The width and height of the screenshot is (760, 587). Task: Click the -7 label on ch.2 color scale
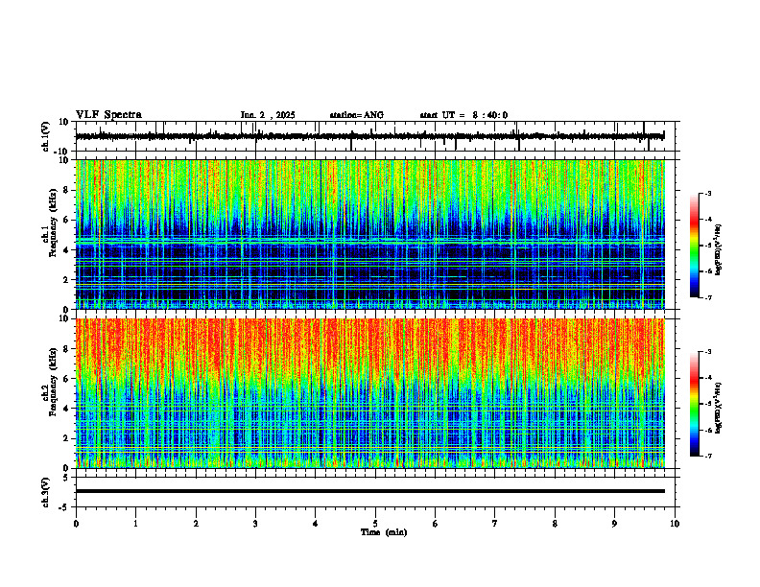(x=708, y=456)
